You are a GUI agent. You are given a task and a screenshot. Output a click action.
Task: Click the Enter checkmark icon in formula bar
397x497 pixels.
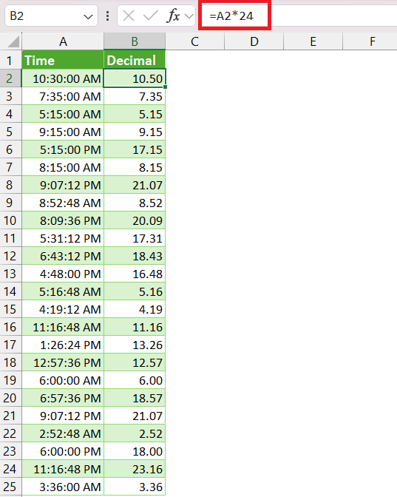(x=151, y=16)
